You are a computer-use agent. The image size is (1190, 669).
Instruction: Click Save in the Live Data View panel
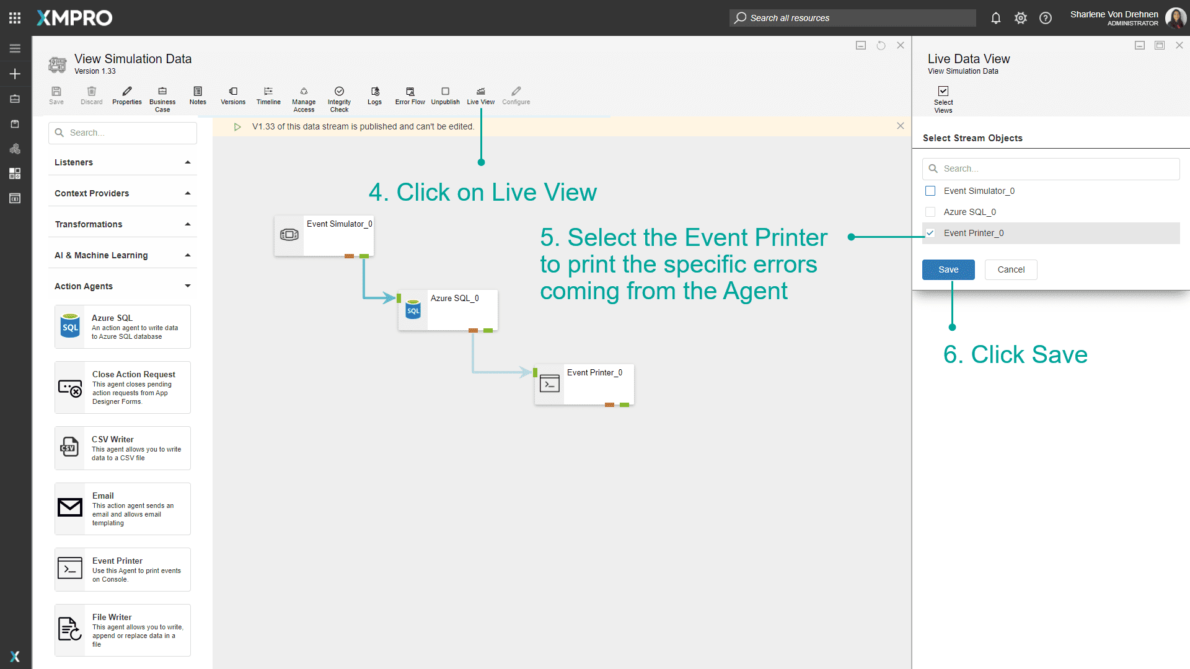948,269
